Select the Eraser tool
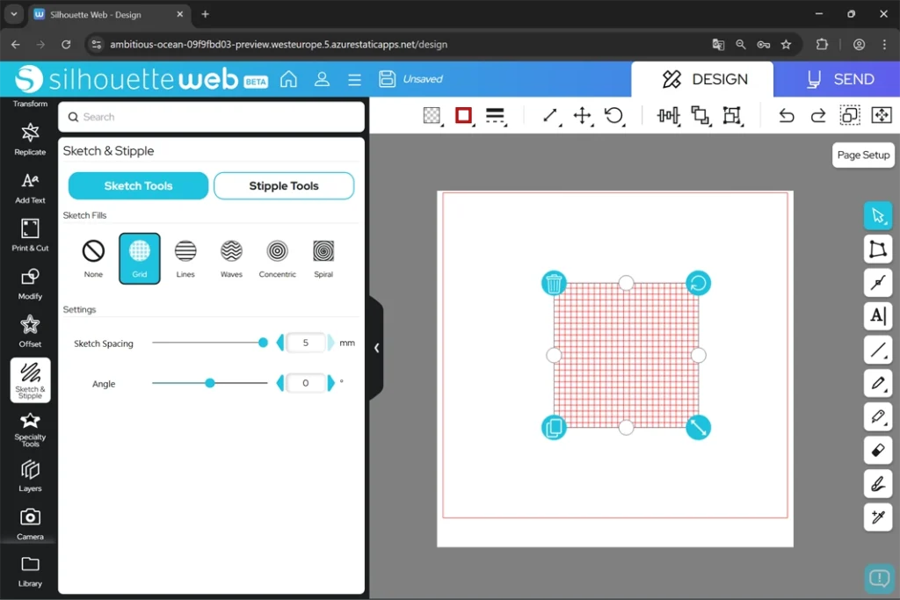The height and width of the screenshot is (600, 900). point(877,451)
